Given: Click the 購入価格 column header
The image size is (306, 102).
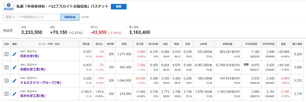Looking at the screenshot, I should [297, 44].
